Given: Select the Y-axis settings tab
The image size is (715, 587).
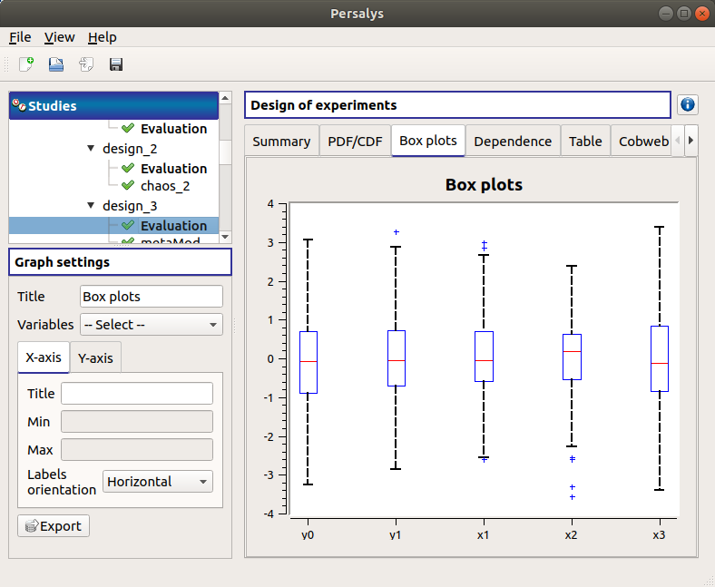Looking at the screenshot, I should click(95, 358).
